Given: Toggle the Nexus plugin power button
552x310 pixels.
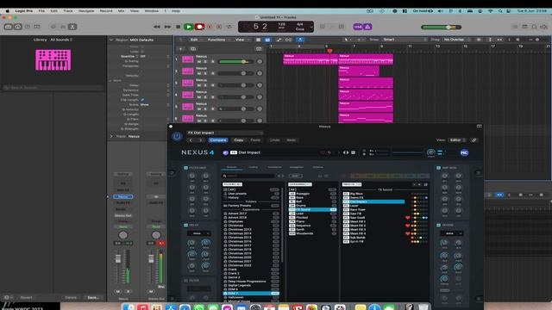Looking at the screenshot, I should pos(177,136).
